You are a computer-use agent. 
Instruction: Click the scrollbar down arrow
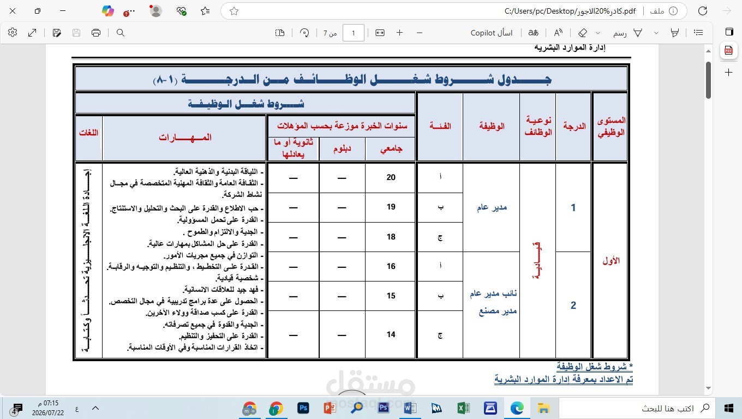click(709, 388)
